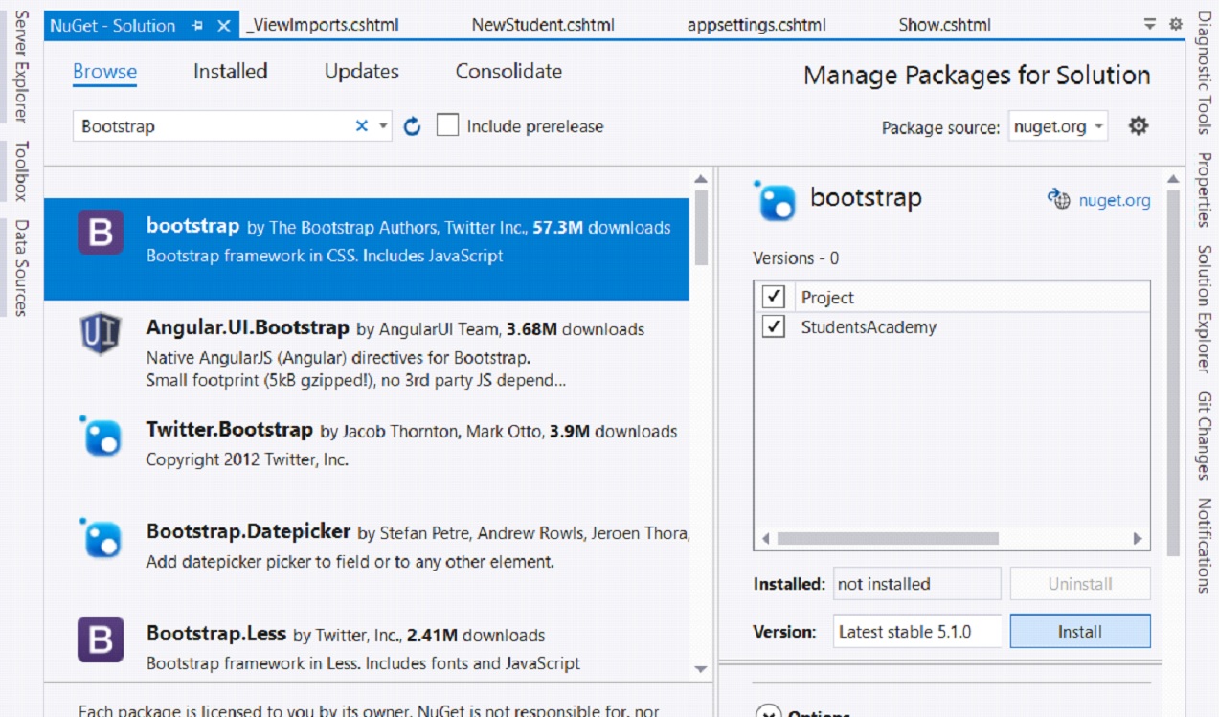1219x717 pixels.
Task: Open NuGet package source settings gear
Action: 1138,125
